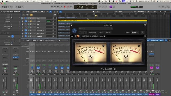This screenshot has height=96, width=171.
Task: Click the count-in 1234 purple button
Action: point(111,7)
